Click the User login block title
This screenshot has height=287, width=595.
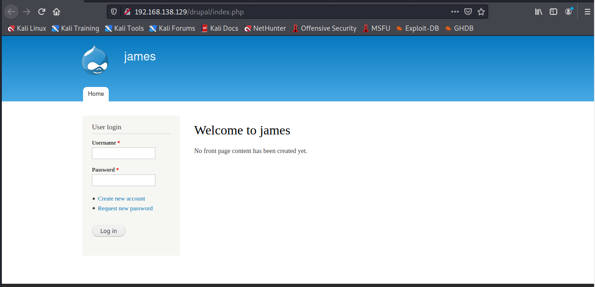pyautogui.click(x=106, y=127)
